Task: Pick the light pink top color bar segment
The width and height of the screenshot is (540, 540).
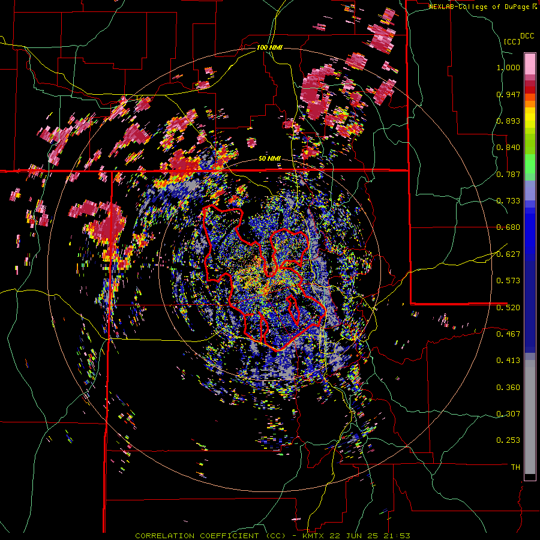Action: tap(530, 64)
